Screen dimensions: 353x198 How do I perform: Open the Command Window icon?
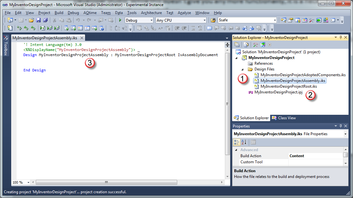pyautogui.click(x=333, y=20)
